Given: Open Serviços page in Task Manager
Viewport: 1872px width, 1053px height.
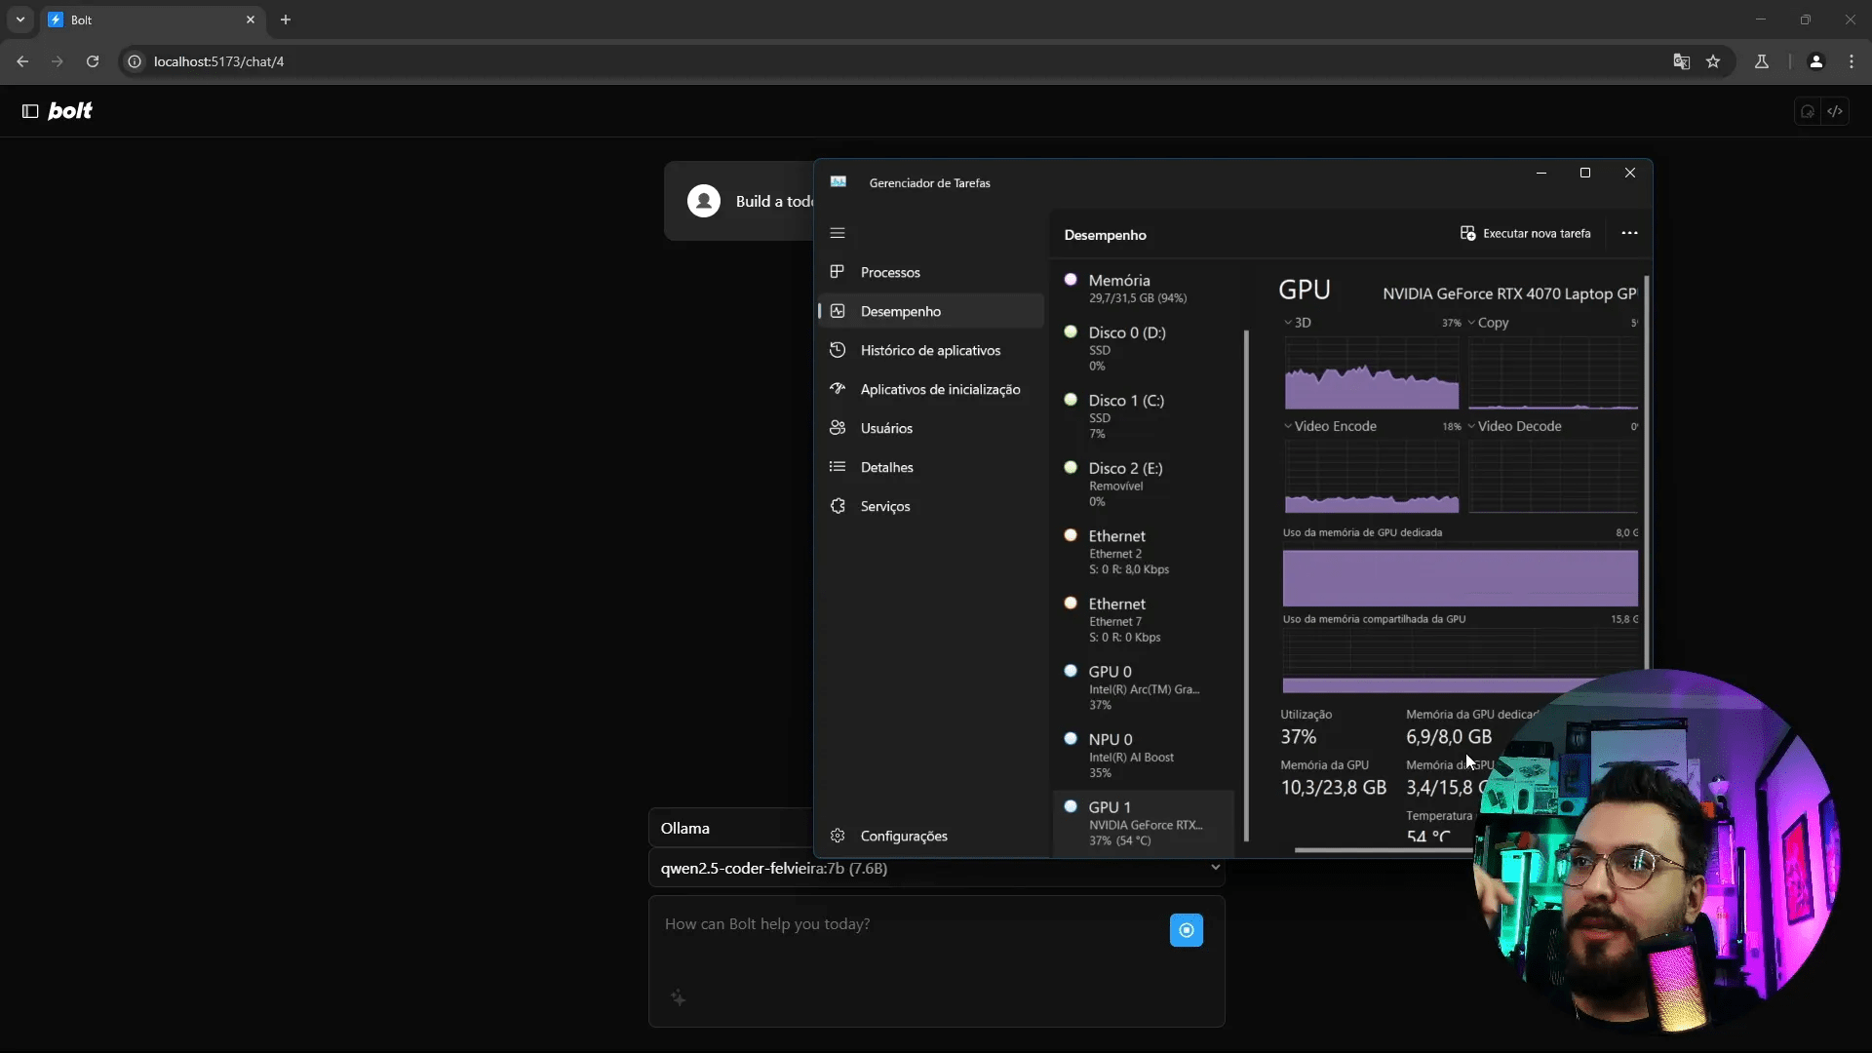Looking at the screenshot, I should click(931, 506).
